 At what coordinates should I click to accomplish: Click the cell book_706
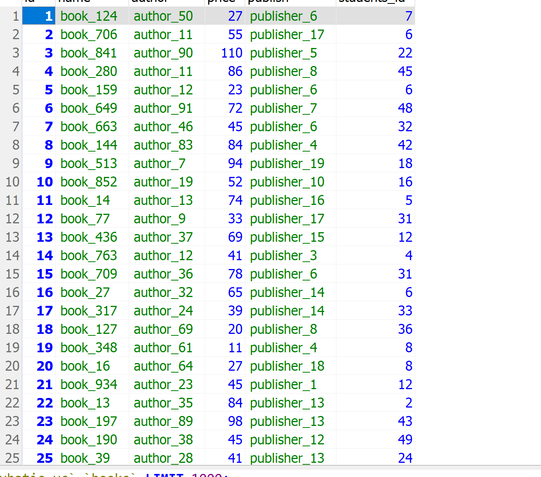coord(92,34)
